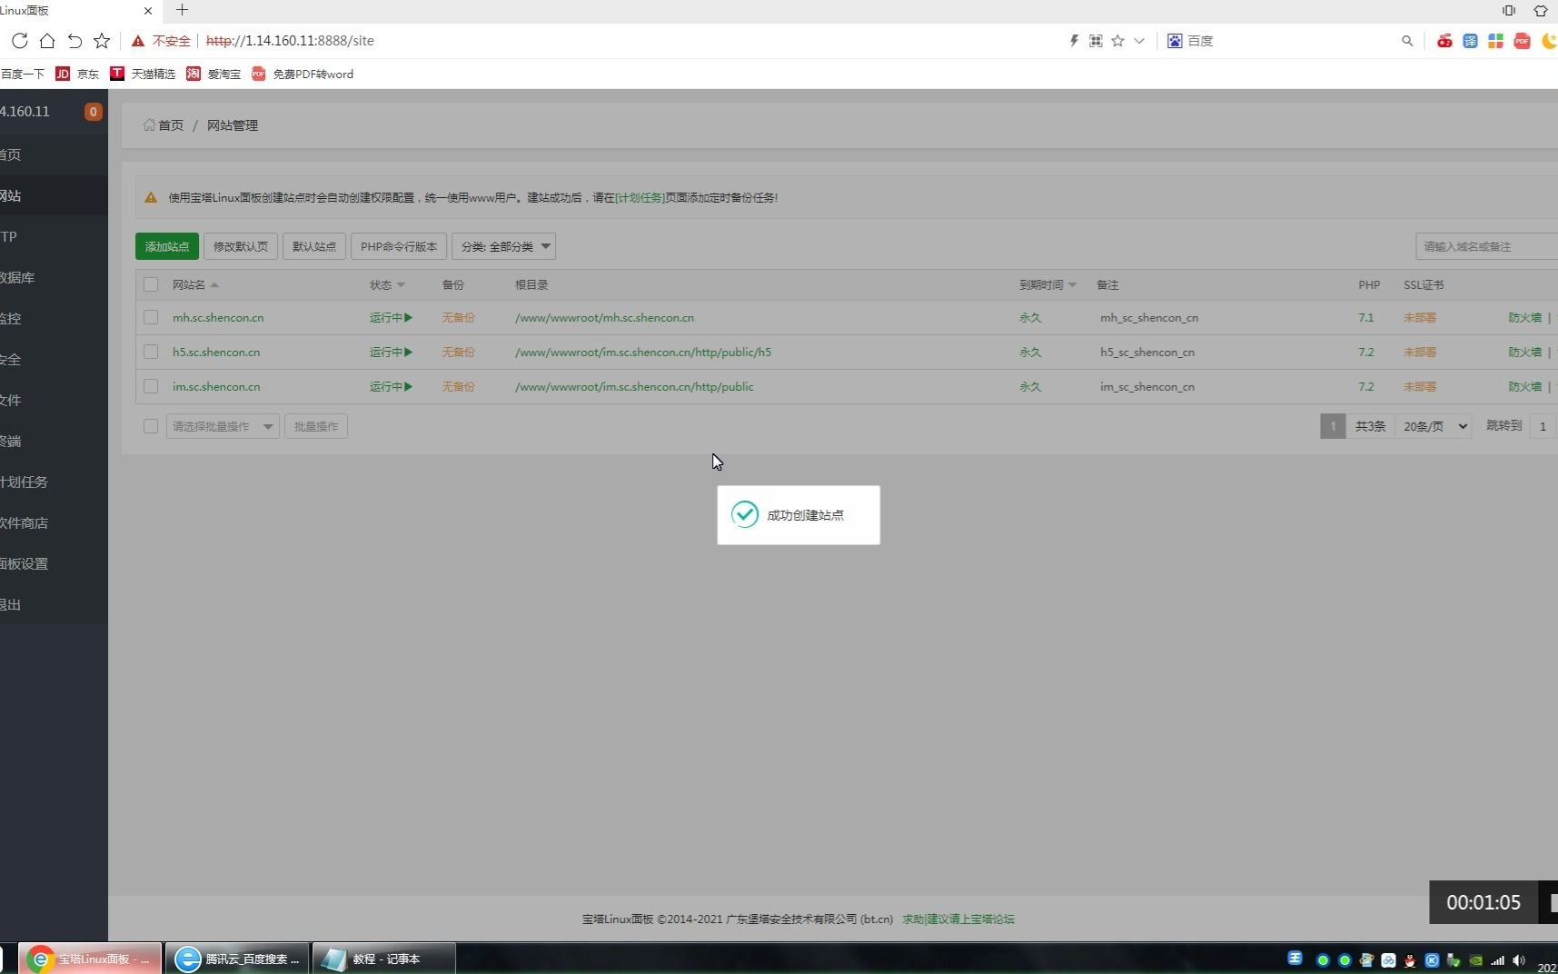This screenshot has width=1558, height=974.
Task: Click the colorful four-square extension icon
Action: pyautogui.click(x=1495, y=41)
